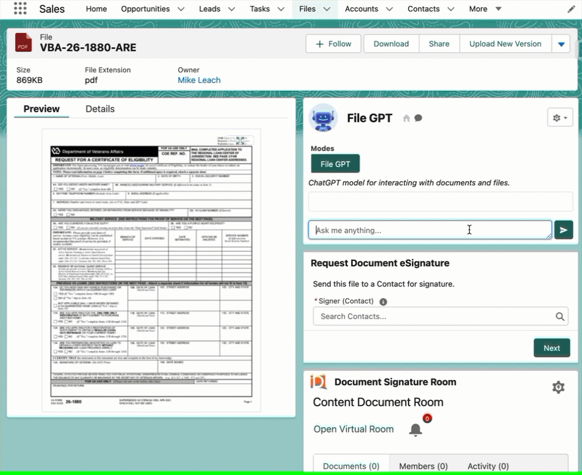The height and width of the screenshot is (475, 582).
Task: Open the Contacts tab
Action: tap(423, 9)
